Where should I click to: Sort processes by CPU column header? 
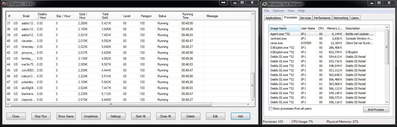(321, 28)
